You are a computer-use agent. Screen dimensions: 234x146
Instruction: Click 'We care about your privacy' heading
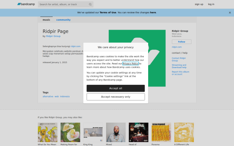116,47
